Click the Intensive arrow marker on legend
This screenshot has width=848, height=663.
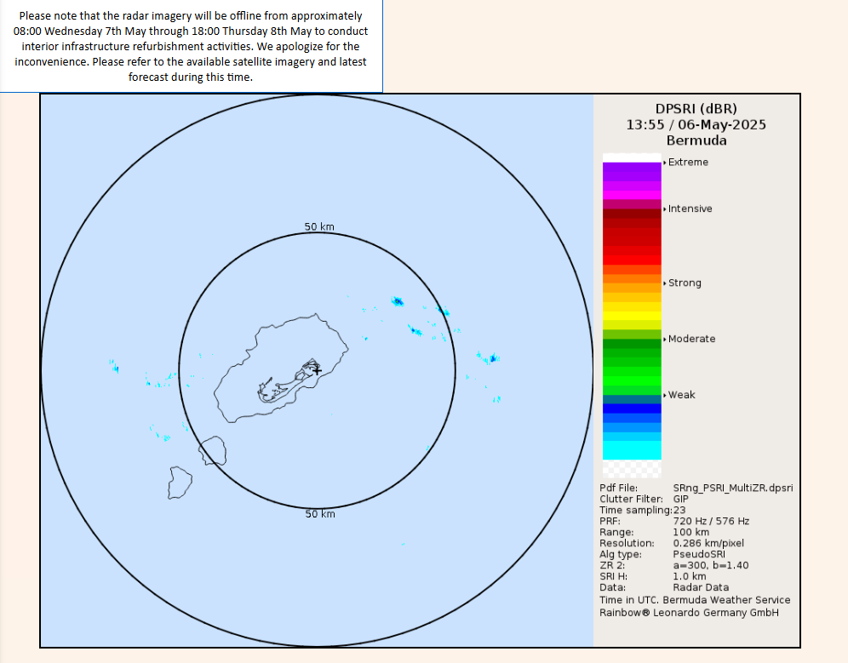point(665,209)
